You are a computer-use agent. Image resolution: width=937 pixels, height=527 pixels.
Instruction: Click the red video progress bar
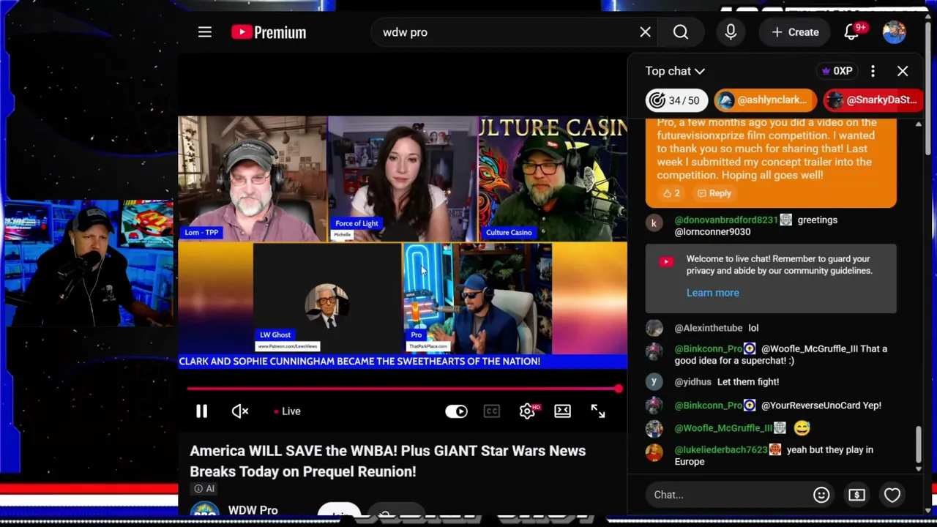point(403,389)
